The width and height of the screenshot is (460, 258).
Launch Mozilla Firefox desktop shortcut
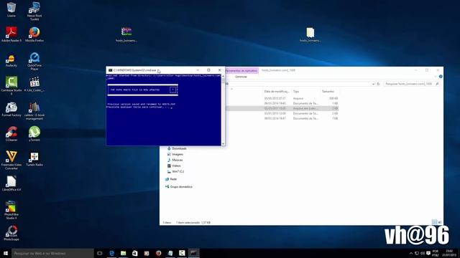(34, 34)
